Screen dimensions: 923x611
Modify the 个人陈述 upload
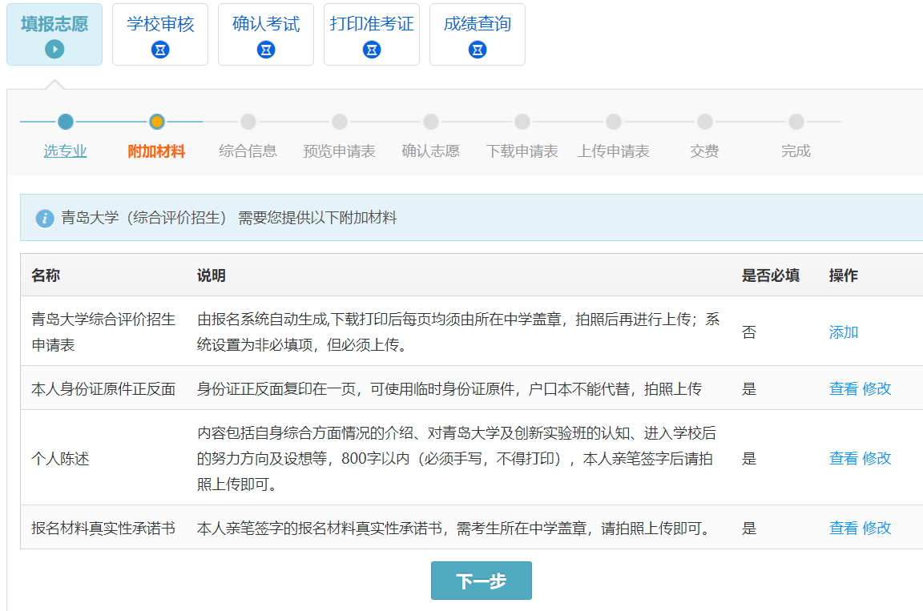877,459
